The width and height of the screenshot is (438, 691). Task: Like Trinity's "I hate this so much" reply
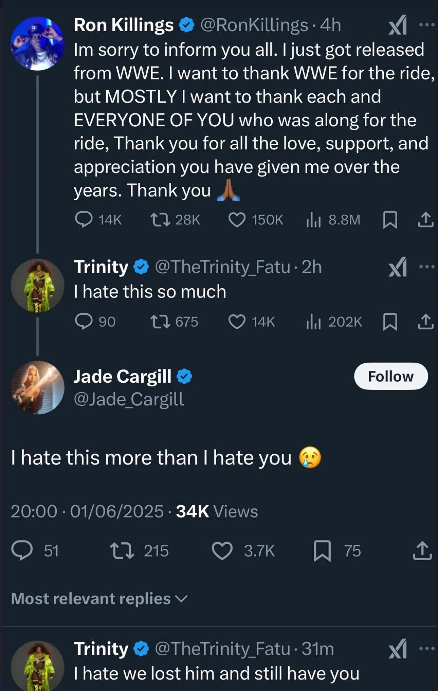(x=237, y=322)
